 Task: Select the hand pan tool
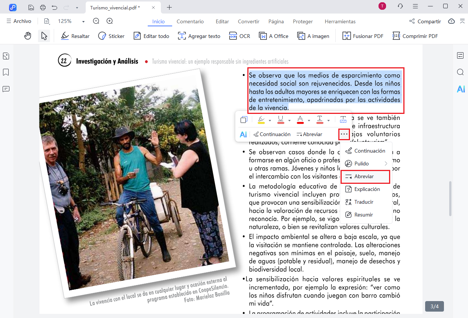pos(27,36)
